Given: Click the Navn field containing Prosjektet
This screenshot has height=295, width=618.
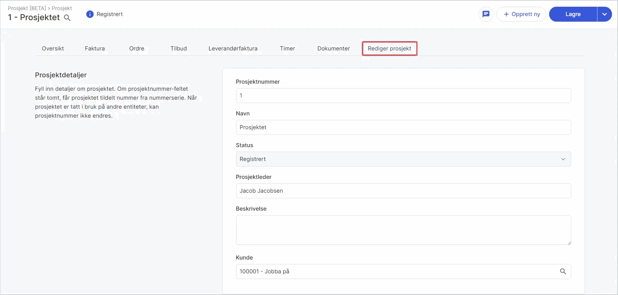Looking at the screenshot, I should pos(403,127).
